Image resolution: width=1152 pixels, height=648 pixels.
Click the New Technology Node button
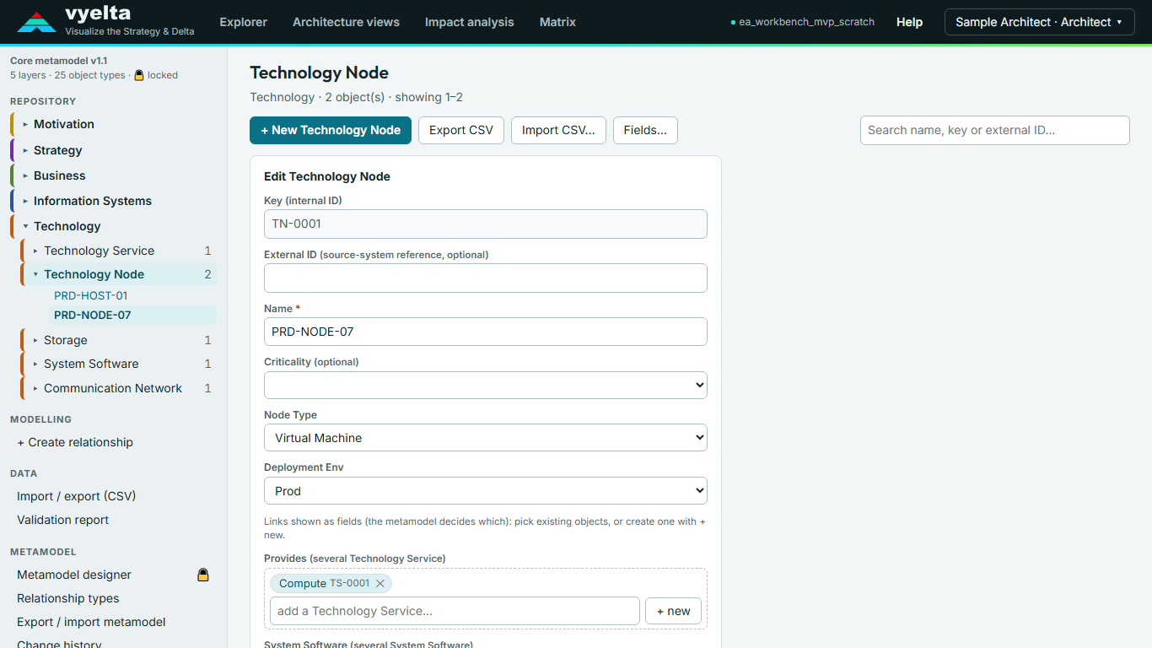[331, 130]
